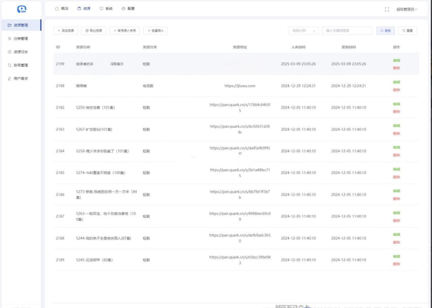Go to the 概况 overview tab

point(62,8)
